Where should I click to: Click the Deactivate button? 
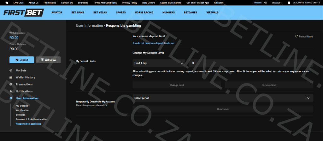(223, 109)
